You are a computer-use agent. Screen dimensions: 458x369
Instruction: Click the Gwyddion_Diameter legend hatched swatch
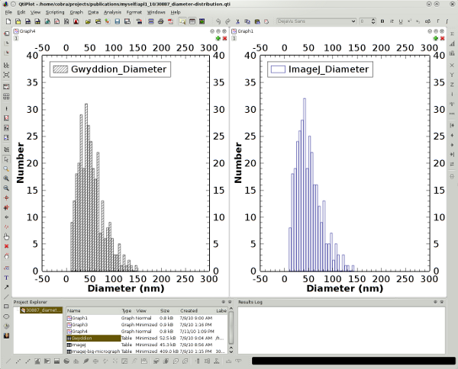coord(60,69)
